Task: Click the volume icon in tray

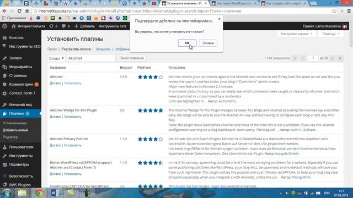Action: pyautogui.click(x=287, y=193)
